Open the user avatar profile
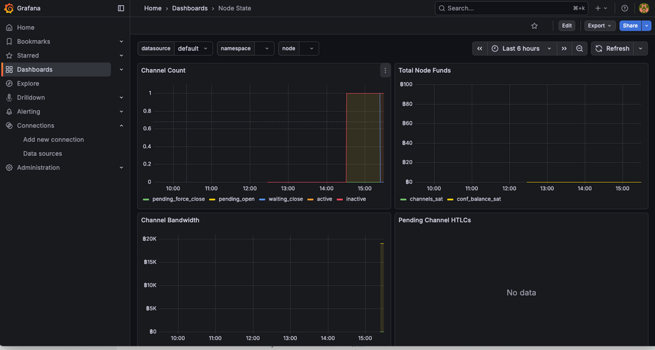The width and height of the screenshot is (655, 350). (643, 8)
